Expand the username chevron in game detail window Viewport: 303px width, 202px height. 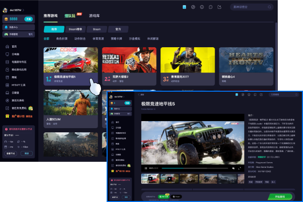pos(124,97)
